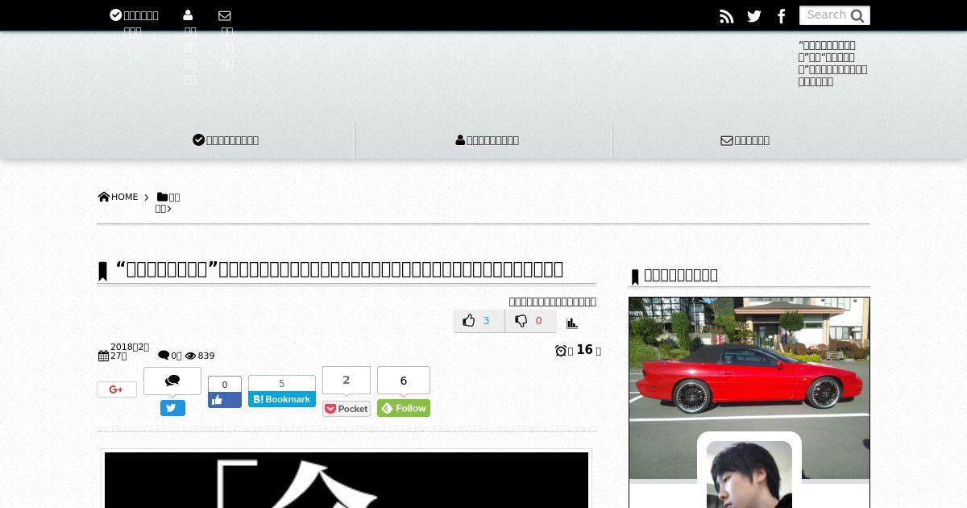Click the alarm clock reading time icon

(561, 350)
